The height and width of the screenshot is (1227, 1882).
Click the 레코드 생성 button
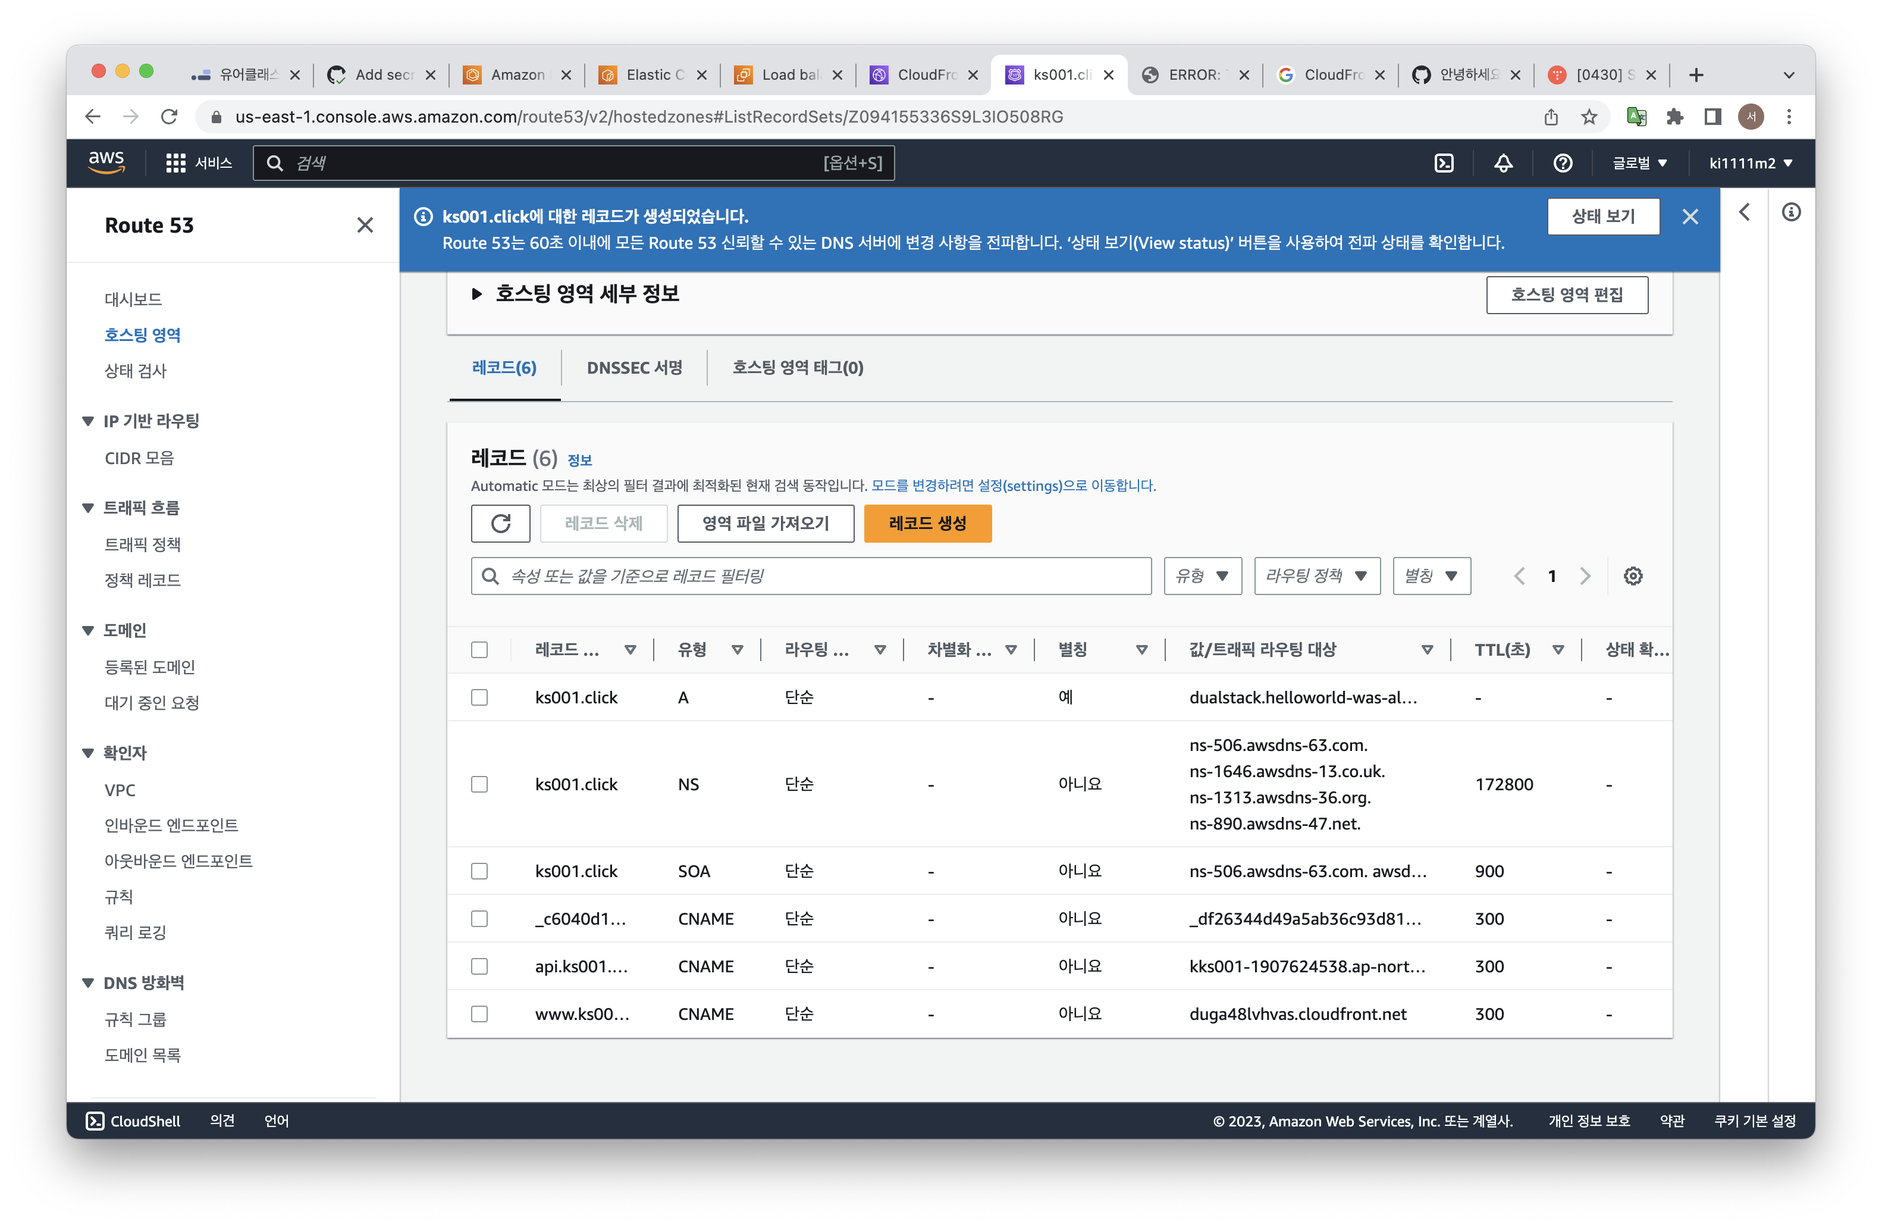tap(927, 523)
